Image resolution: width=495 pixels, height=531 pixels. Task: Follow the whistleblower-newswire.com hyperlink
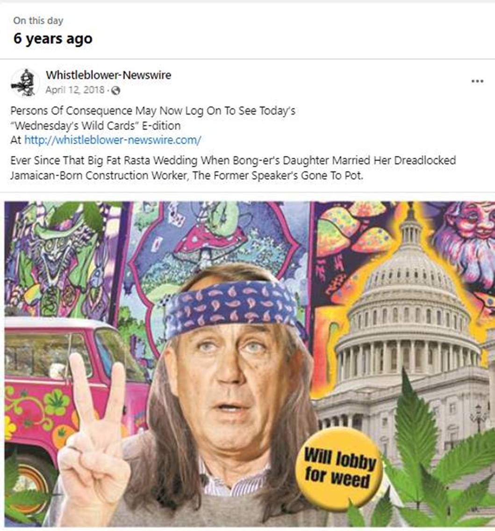coord(113,140)
